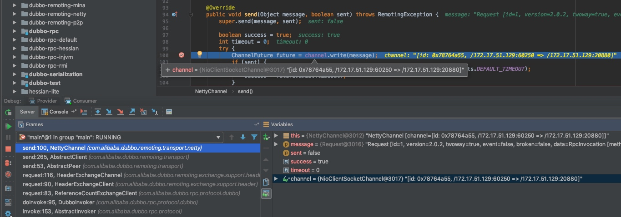This screenshot has height=217, width=621.
Task: Click the Step Out arrow icon
Action: [132, 112]
